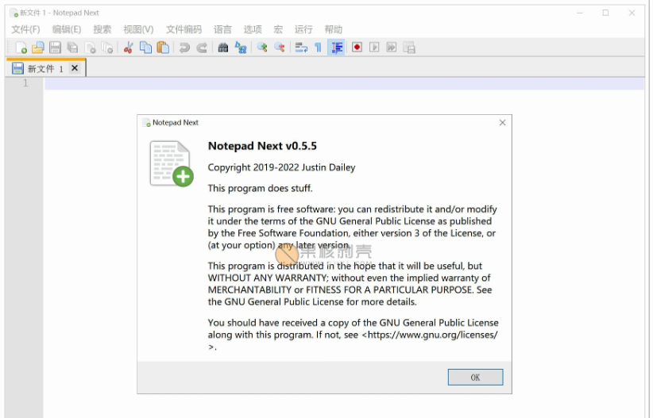Open the 文件(F) menu
Screen dimensions: 653x418
(26, 29)
